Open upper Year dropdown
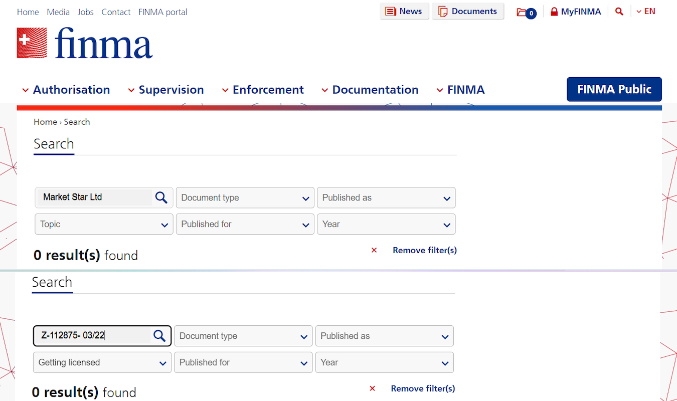 click(386, 224)
